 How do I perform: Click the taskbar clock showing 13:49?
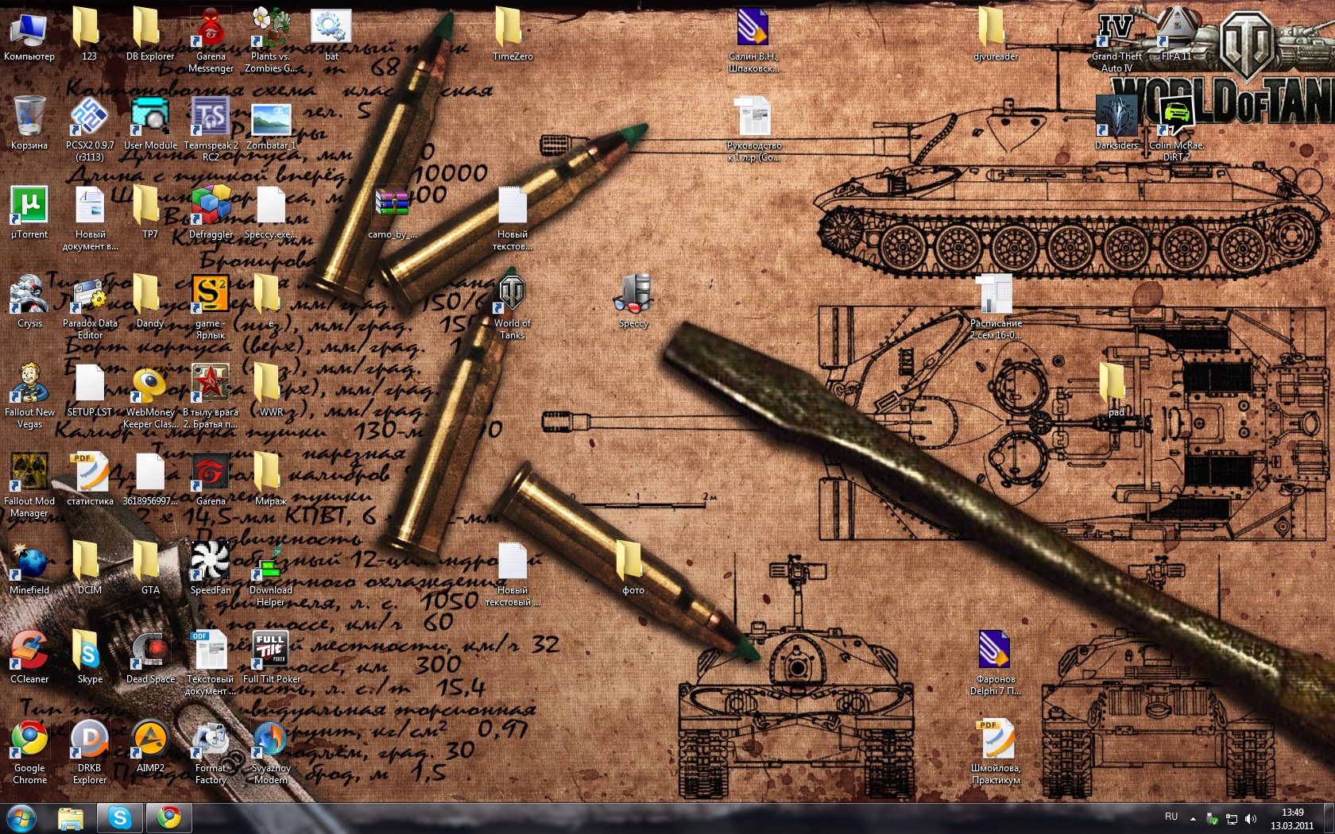coord(1292,819)
